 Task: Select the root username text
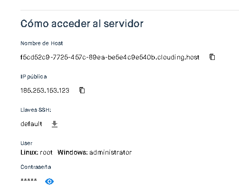click(x=46, y=153)
